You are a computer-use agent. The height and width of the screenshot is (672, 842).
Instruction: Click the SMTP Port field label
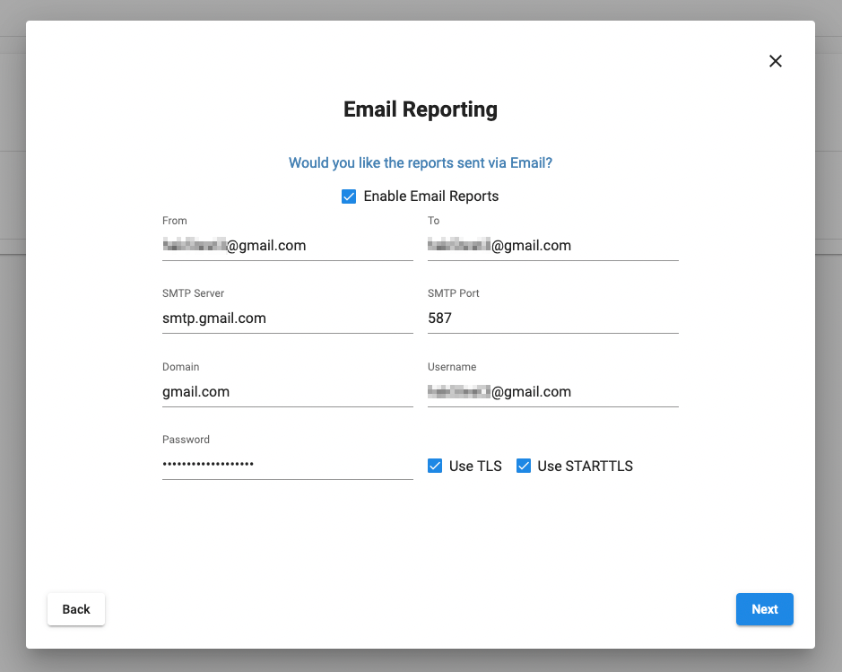454,293
